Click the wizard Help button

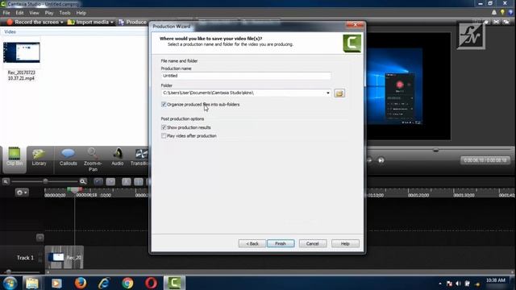(345, 243)
